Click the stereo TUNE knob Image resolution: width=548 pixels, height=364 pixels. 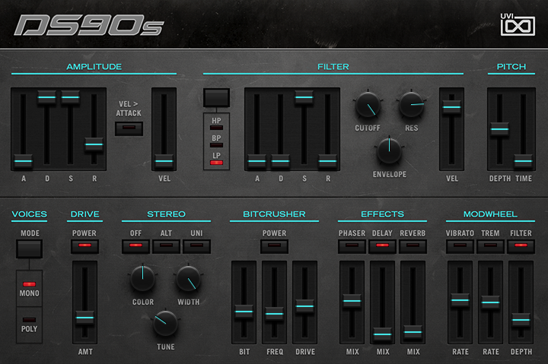165,323
